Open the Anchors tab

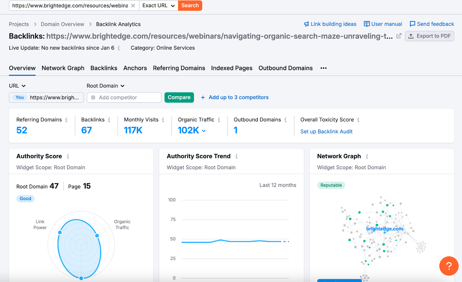[135, 68]
